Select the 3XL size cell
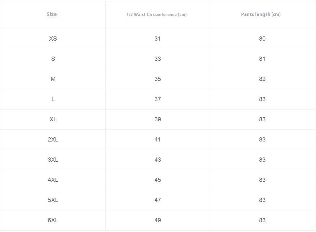This screenshot has height=232, width=316. click(x=53, y=160)
